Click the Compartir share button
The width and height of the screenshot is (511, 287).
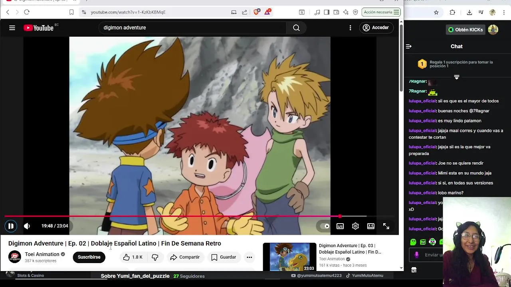pos(184,257)
